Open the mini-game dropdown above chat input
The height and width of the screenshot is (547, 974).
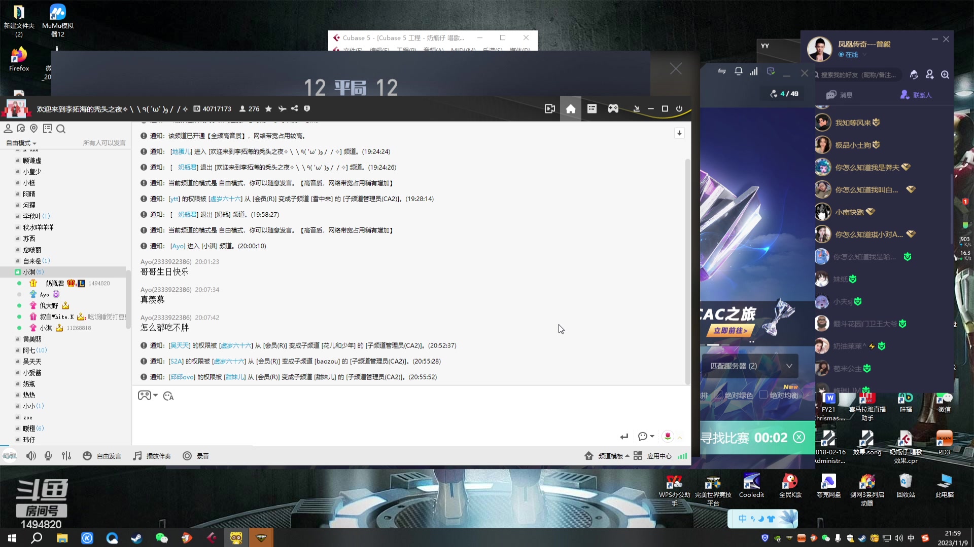tap(148, 396)
